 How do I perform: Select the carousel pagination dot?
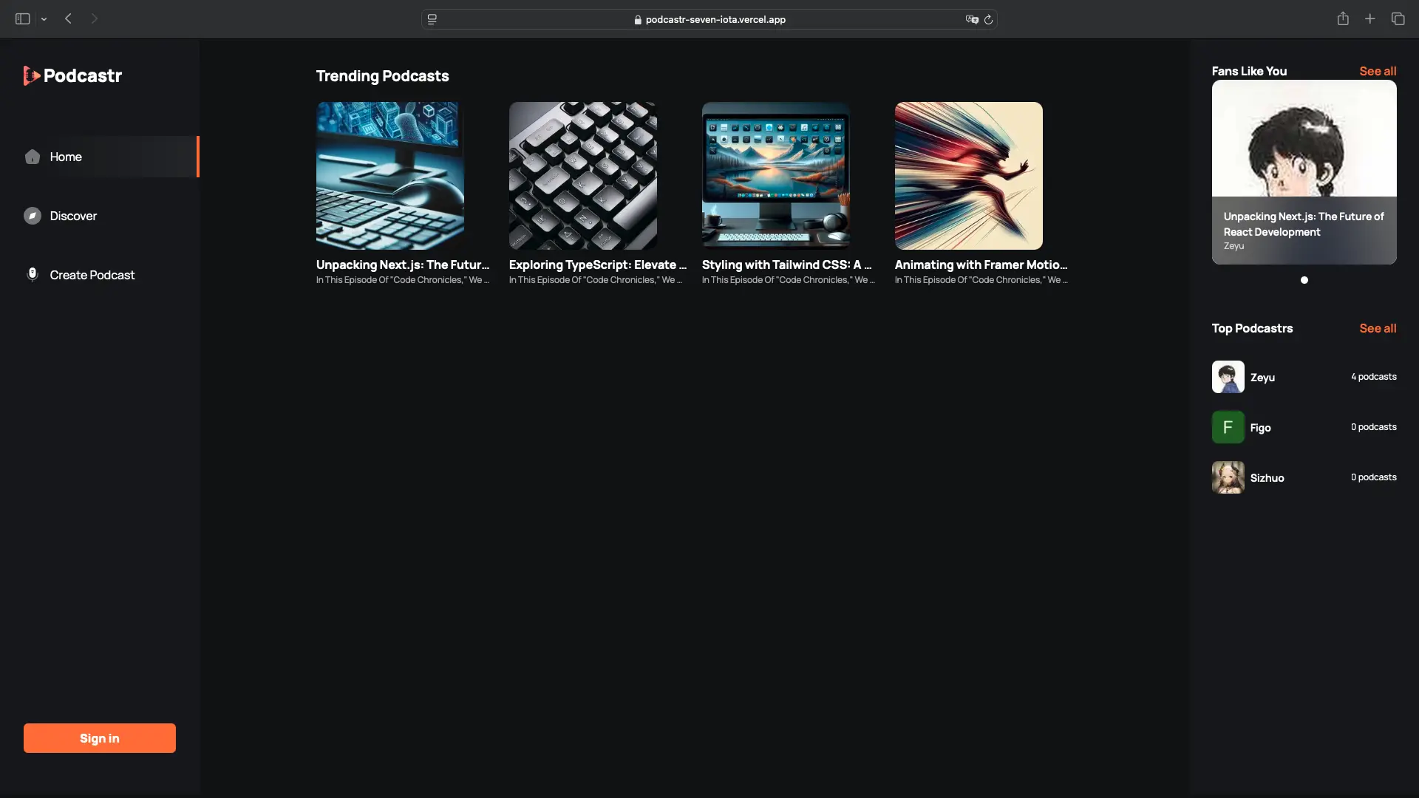click(x=1304, y=280)
